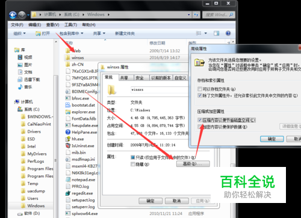Click the folder name field showing winsxs
Screen dimensions: 301x218
click(160, 89)
